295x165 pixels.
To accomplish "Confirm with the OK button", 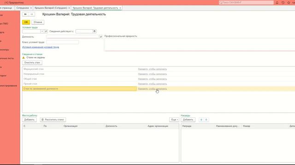I will (x=26, y=22).
